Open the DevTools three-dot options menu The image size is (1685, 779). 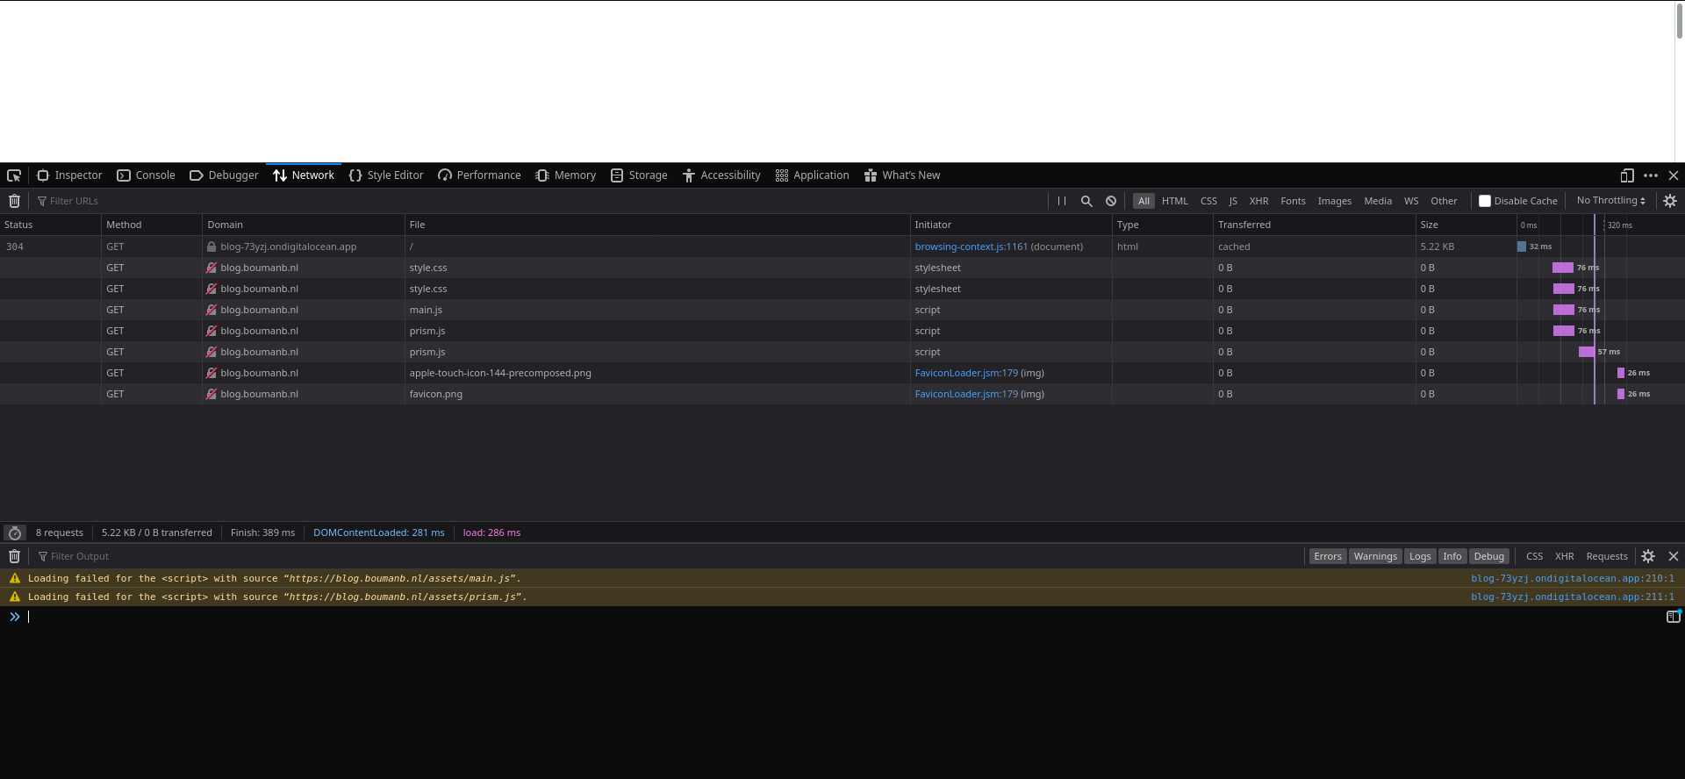(1651, 175)
